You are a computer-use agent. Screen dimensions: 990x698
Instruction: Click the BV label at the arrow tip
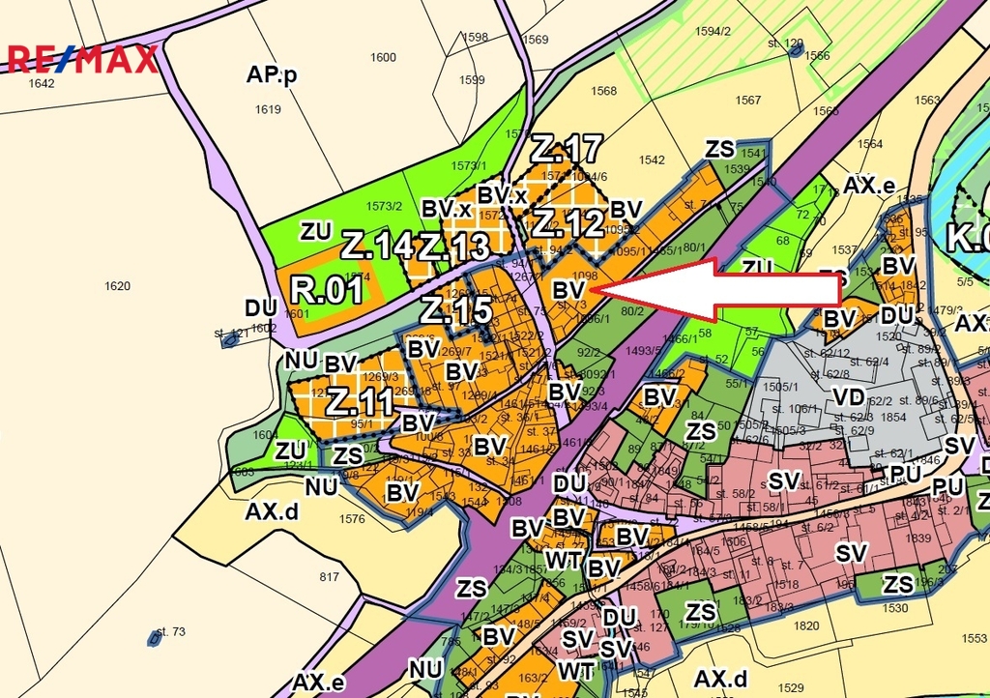click(568, 289)
